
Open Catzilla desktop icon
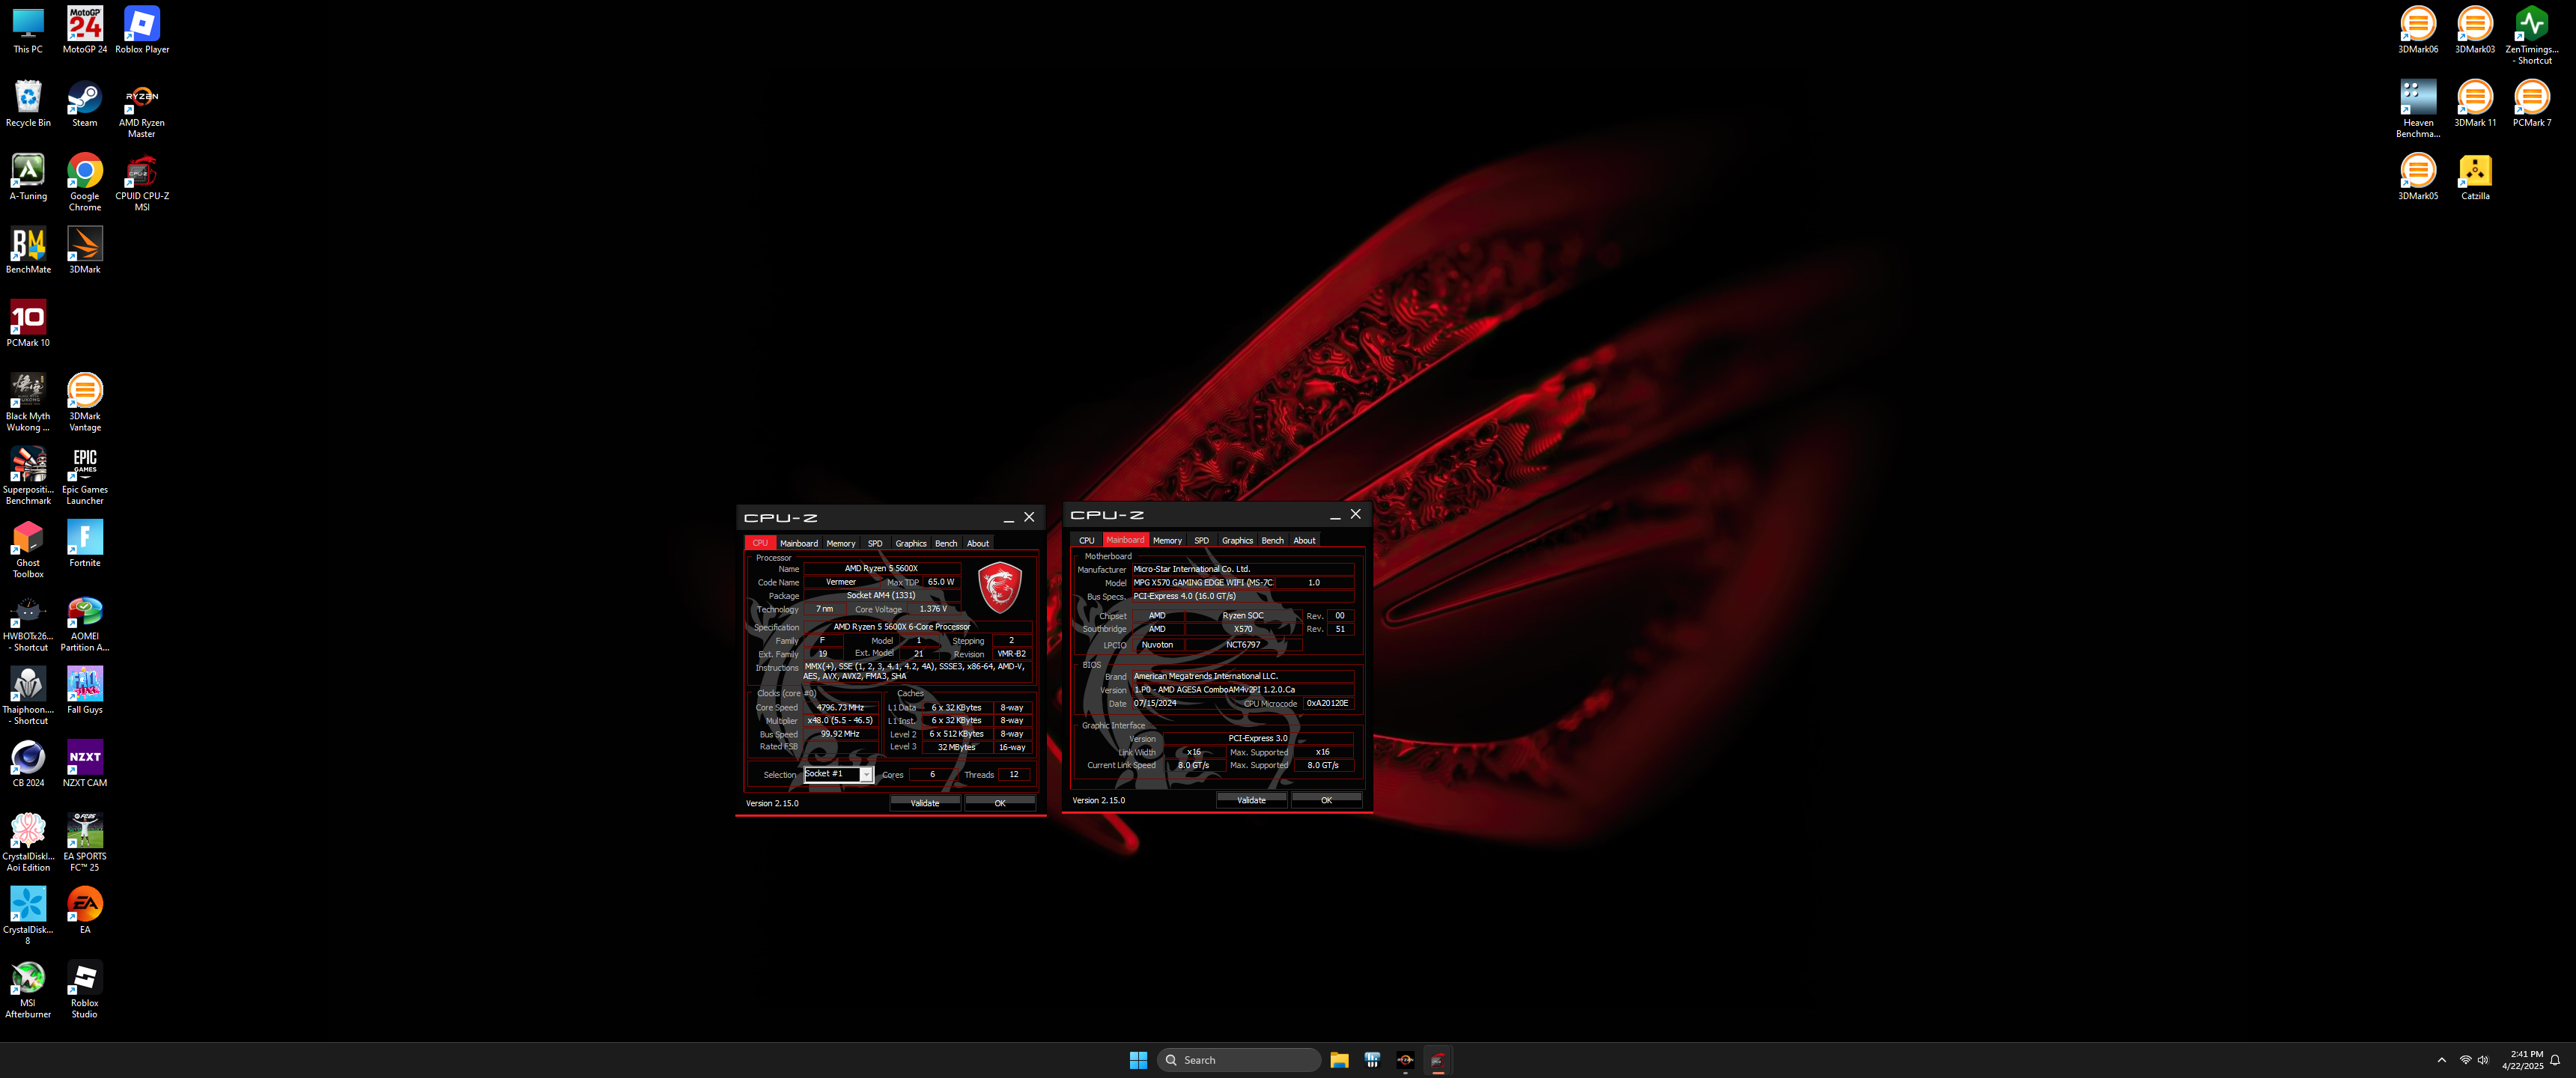2475,177
